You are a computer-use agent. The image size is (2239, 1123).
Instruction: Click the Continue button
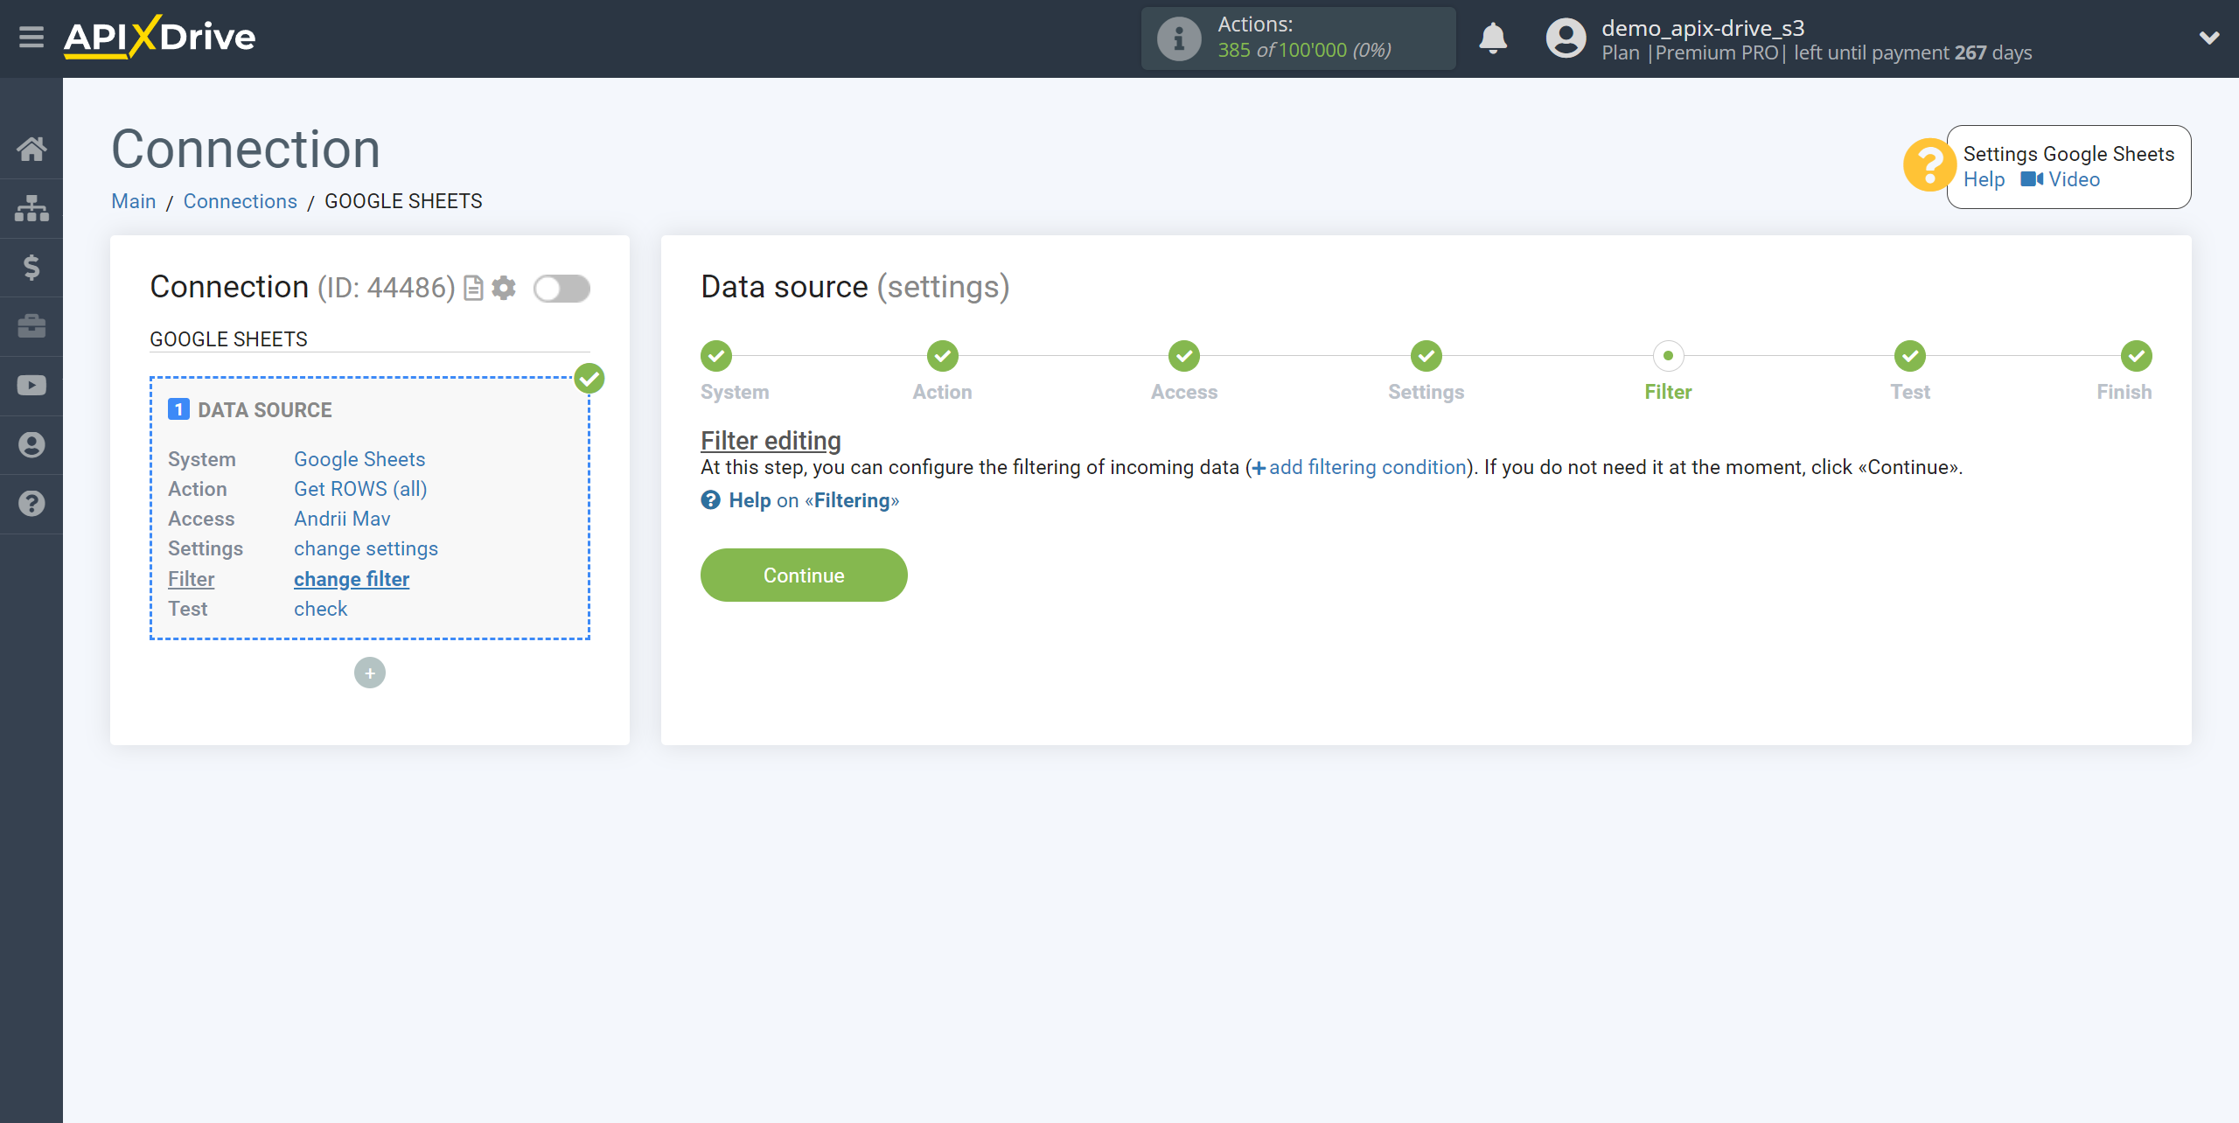[x=805, y=575]
